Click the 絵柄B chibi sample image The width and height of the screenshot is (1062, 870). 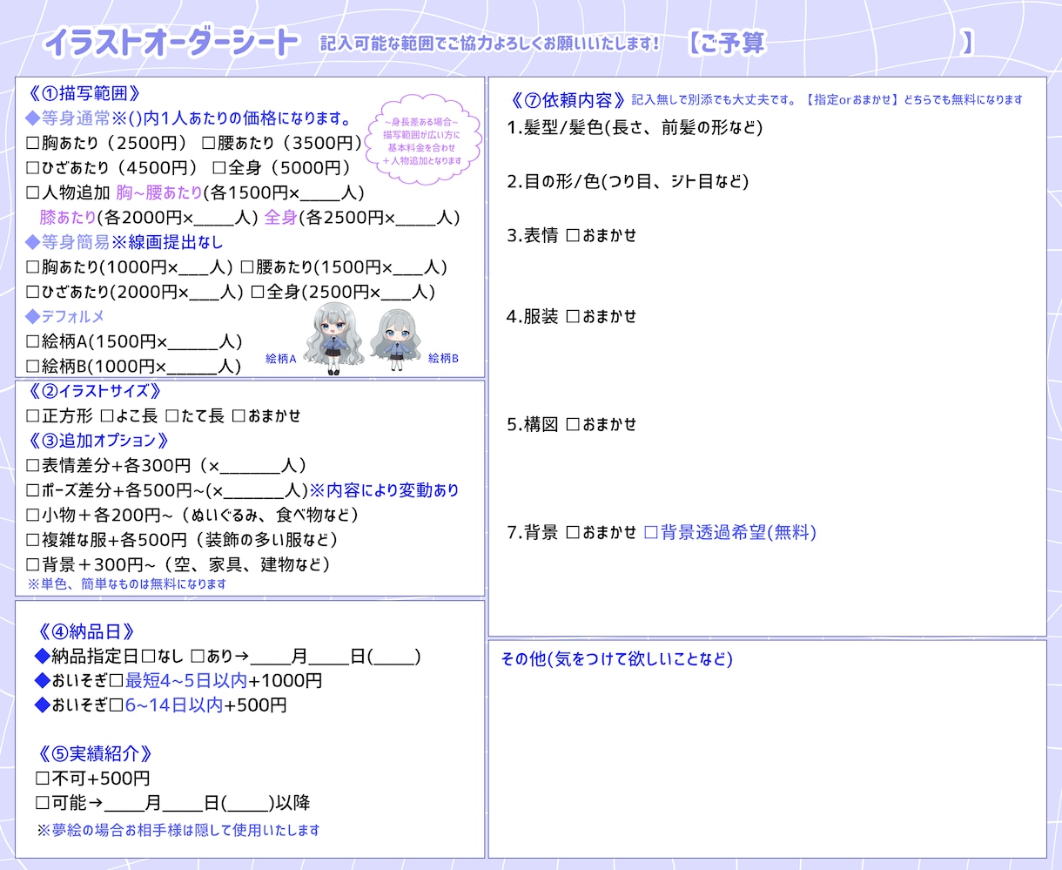397,340
